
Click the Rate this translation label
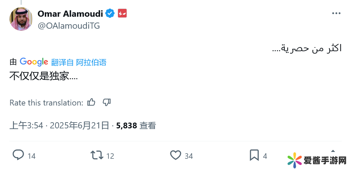coord(46,103)
